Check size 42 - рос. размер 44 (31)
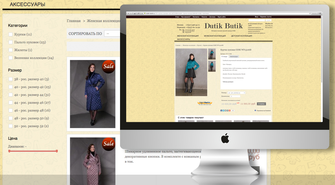 point(11,95)
